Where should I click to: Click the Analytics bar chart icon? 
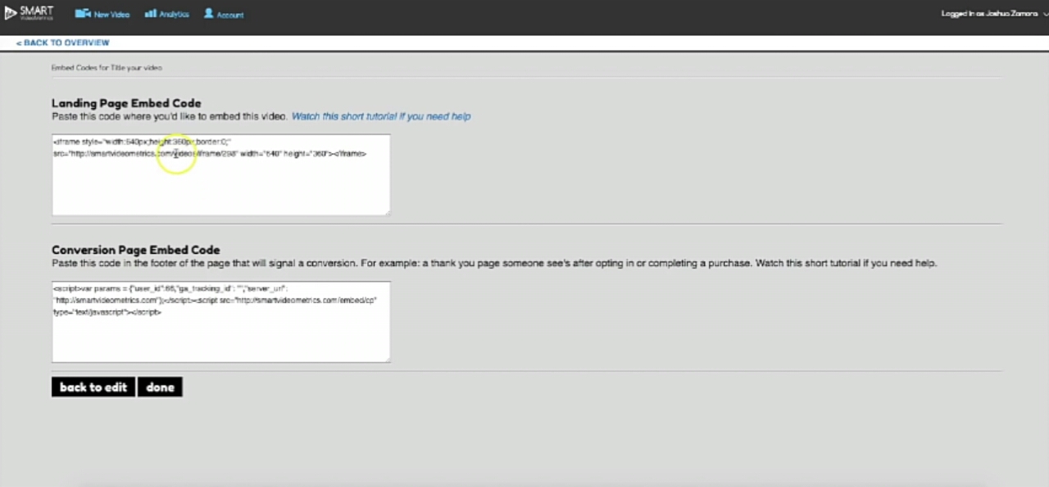coord(151,14)
